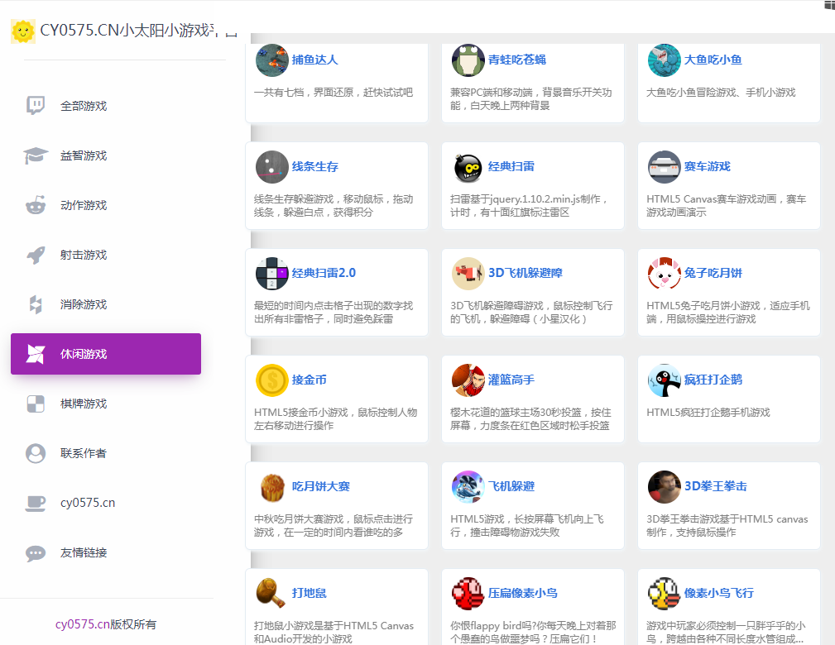This screenshot has height=645, width=835.
Task: Click the 捕鱼达人 fish thumbnail
Action: pos(272,60)
